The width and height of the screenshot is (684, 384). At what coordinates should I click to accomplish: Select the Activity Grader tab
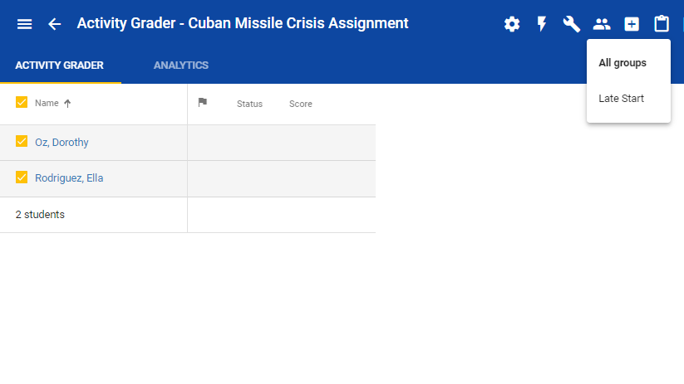[x=60, y=66]
